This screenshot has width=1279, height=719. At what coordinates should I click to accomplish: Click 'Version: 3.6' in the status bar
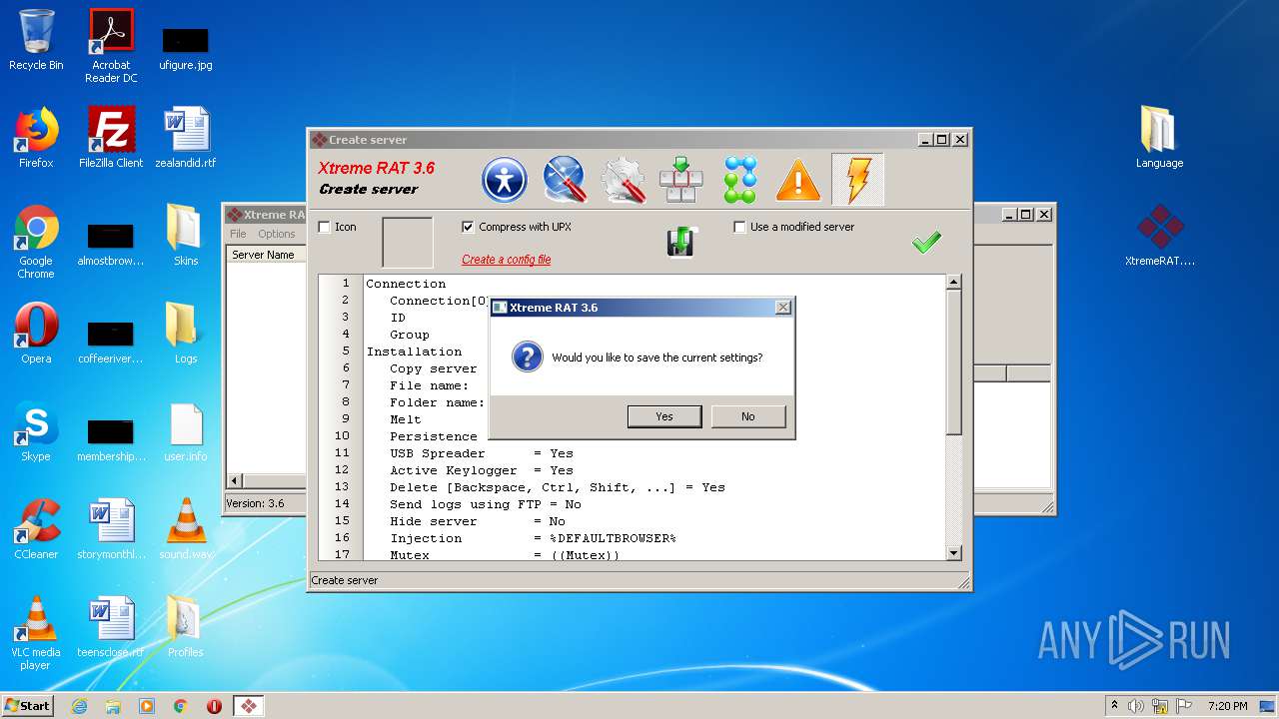click(255, 503)
